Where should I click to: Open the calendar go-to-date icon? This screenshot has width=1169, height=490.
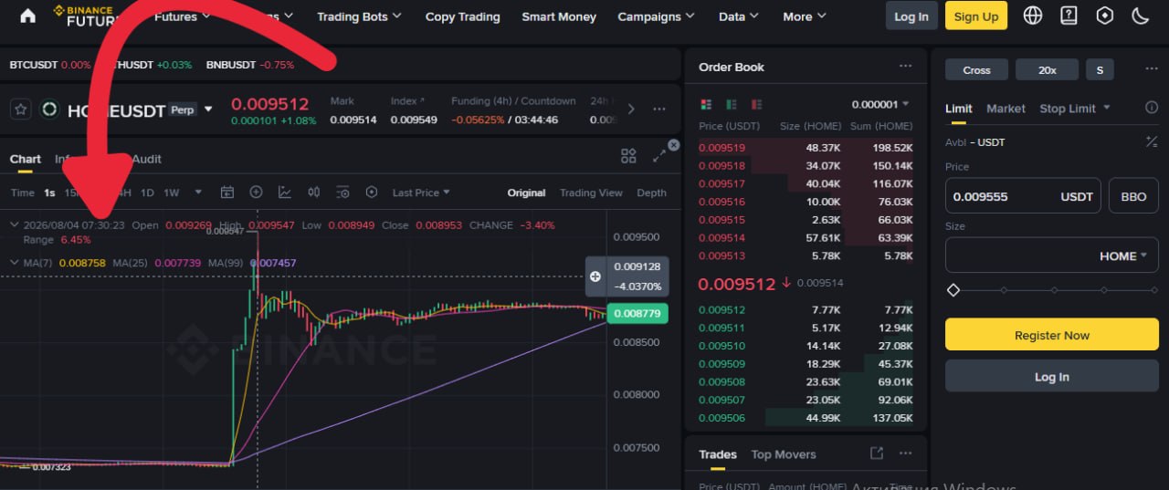coord(227,193)
